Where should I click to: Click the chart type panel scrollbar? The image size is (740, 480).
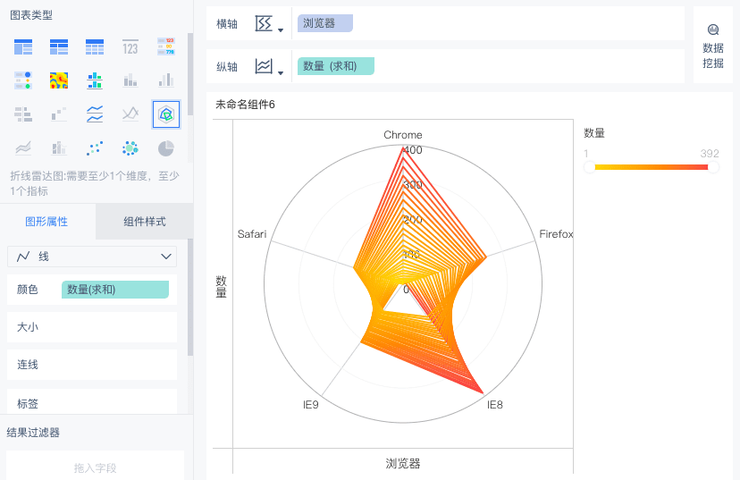[x=190, y=74]
